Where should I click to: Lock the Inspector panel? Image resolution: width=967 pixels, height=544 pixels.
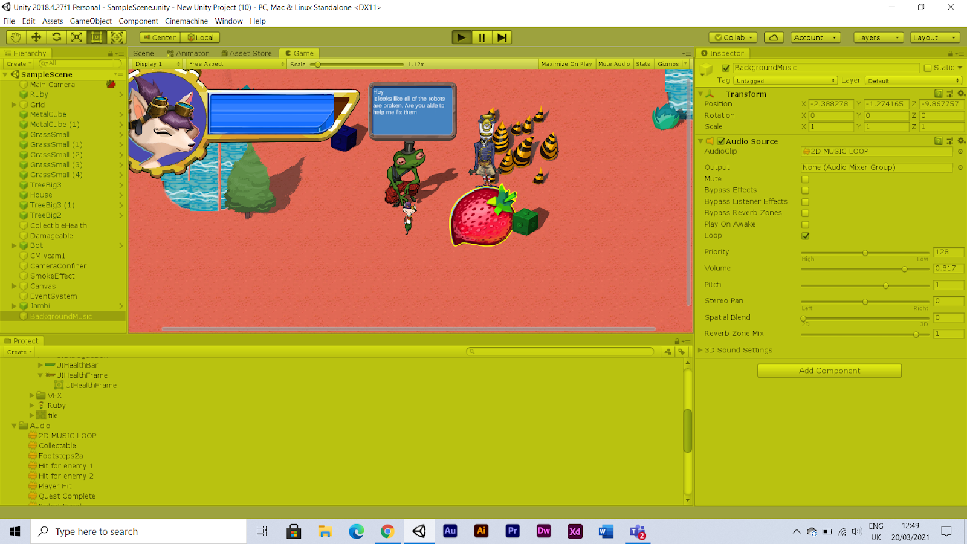(951, 54)
